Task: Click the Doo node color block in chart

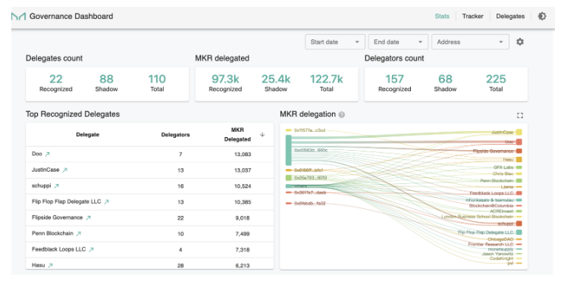Action: 519,142
